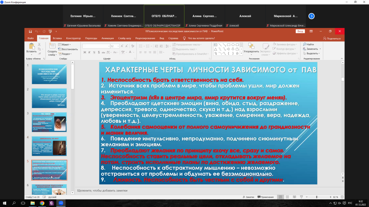Start slideshow from beginning via quick access icon
369x207 pixels.
[50, 32]
